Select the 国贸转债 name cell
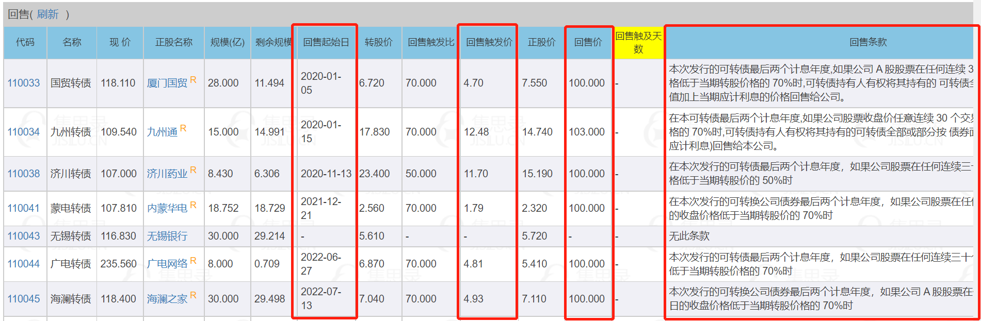 (x=71, y=83)
